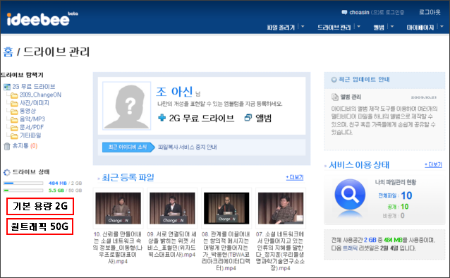Image resolution: width=450 pixels, height=278 pixels.
Task: Open the 마이페이지 menu
Action: click(x=420, y=28)
